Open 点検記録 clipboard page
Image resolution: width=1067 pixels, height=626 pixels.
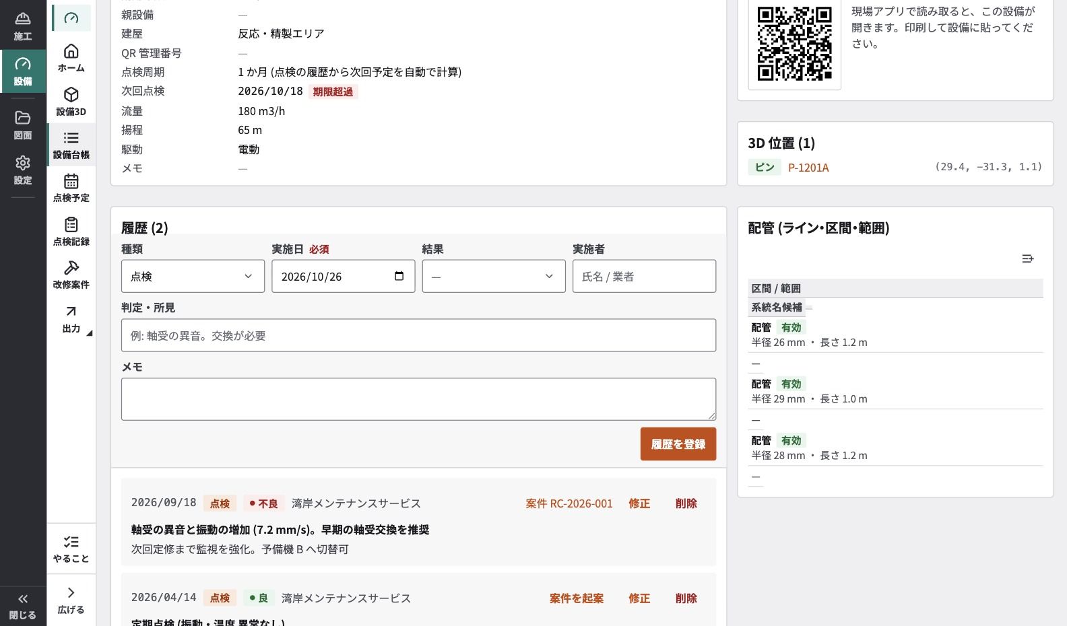click(x=71, y=232)
